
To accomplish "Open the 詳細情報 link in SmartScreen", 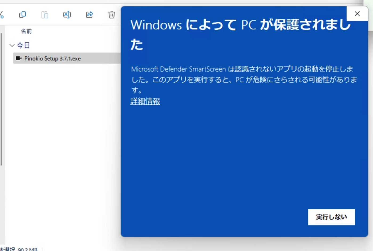I will (145, 101).
